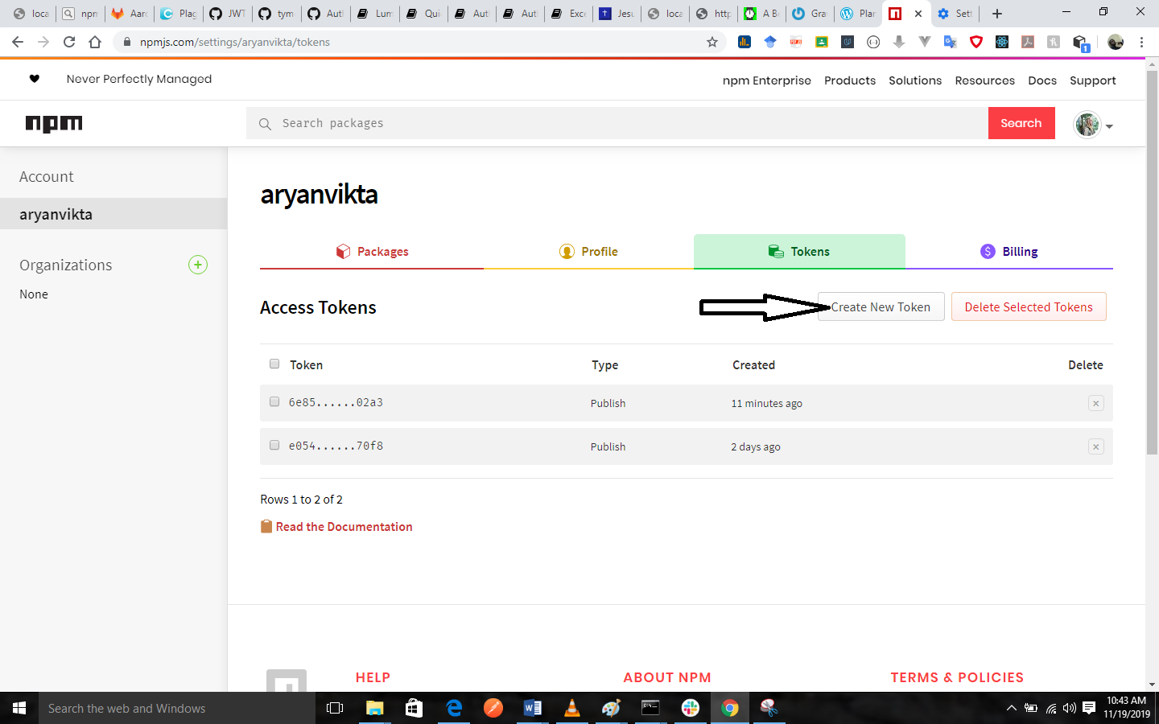
Task: Open Task View in taskbar
Action: pyautogui.click(x=335, y=708)
